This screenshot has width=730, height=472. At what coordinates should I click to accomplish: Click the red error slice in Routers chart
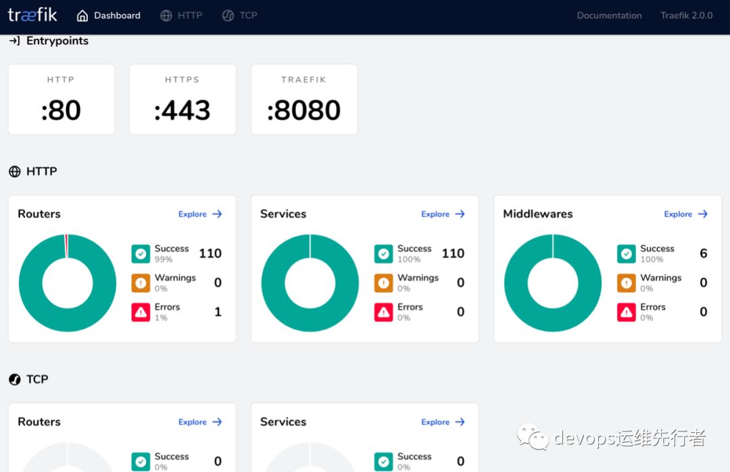[x=66, y=245]
